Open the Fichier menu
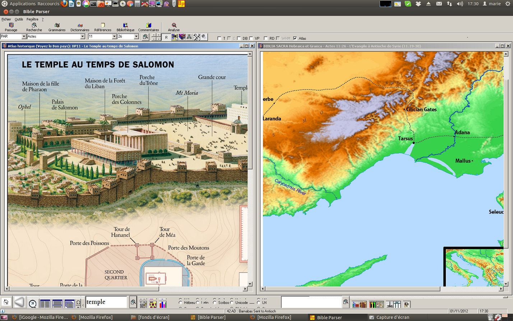This screenshot has height=321, width=513. [6, 19]
